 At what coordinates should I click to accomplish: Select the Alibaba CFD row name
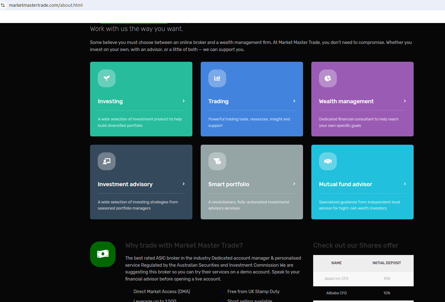pyautogui.click(x=337, y=293)
